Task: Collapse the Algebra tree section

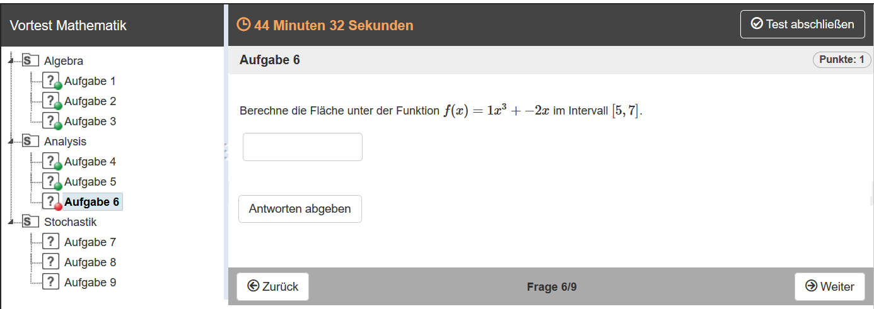Action: pyautogui.click(x=11, y=61)
